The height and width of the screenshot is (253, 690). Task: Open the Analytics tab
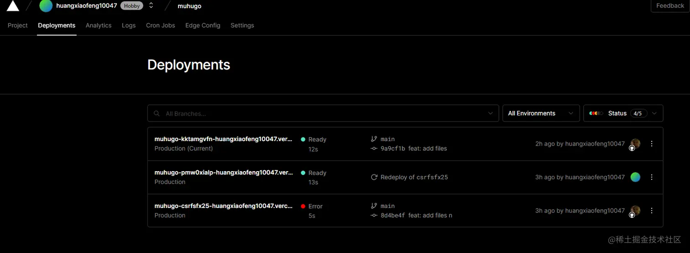pyautogui.click(x=99, y=25)
